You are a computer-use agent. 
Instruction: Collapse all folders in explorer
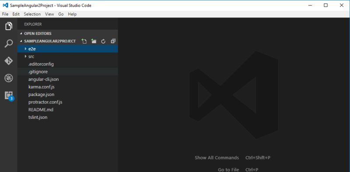(113, 41)
